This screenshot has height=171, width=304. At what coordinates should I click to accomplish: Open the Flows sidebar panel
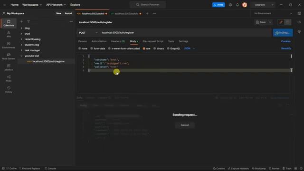click(9, 78)
